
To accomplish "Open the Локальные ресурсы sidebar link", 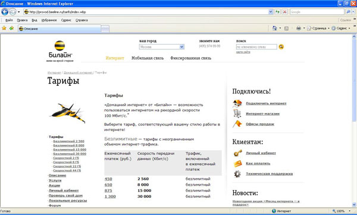I will point(68,200).
